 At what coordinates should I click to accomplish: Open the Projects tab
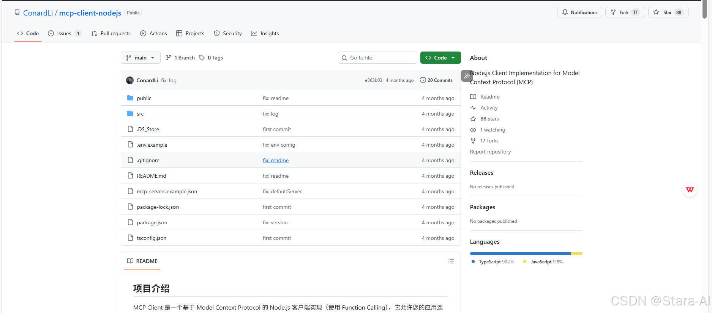click(x=190, y=33)
